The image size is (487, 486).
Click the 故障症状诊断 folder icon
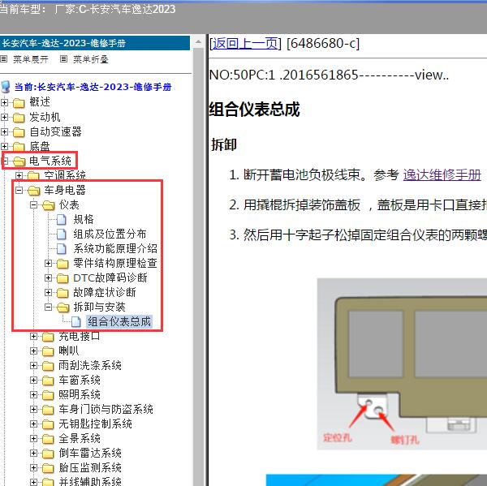tap(62, 293)
